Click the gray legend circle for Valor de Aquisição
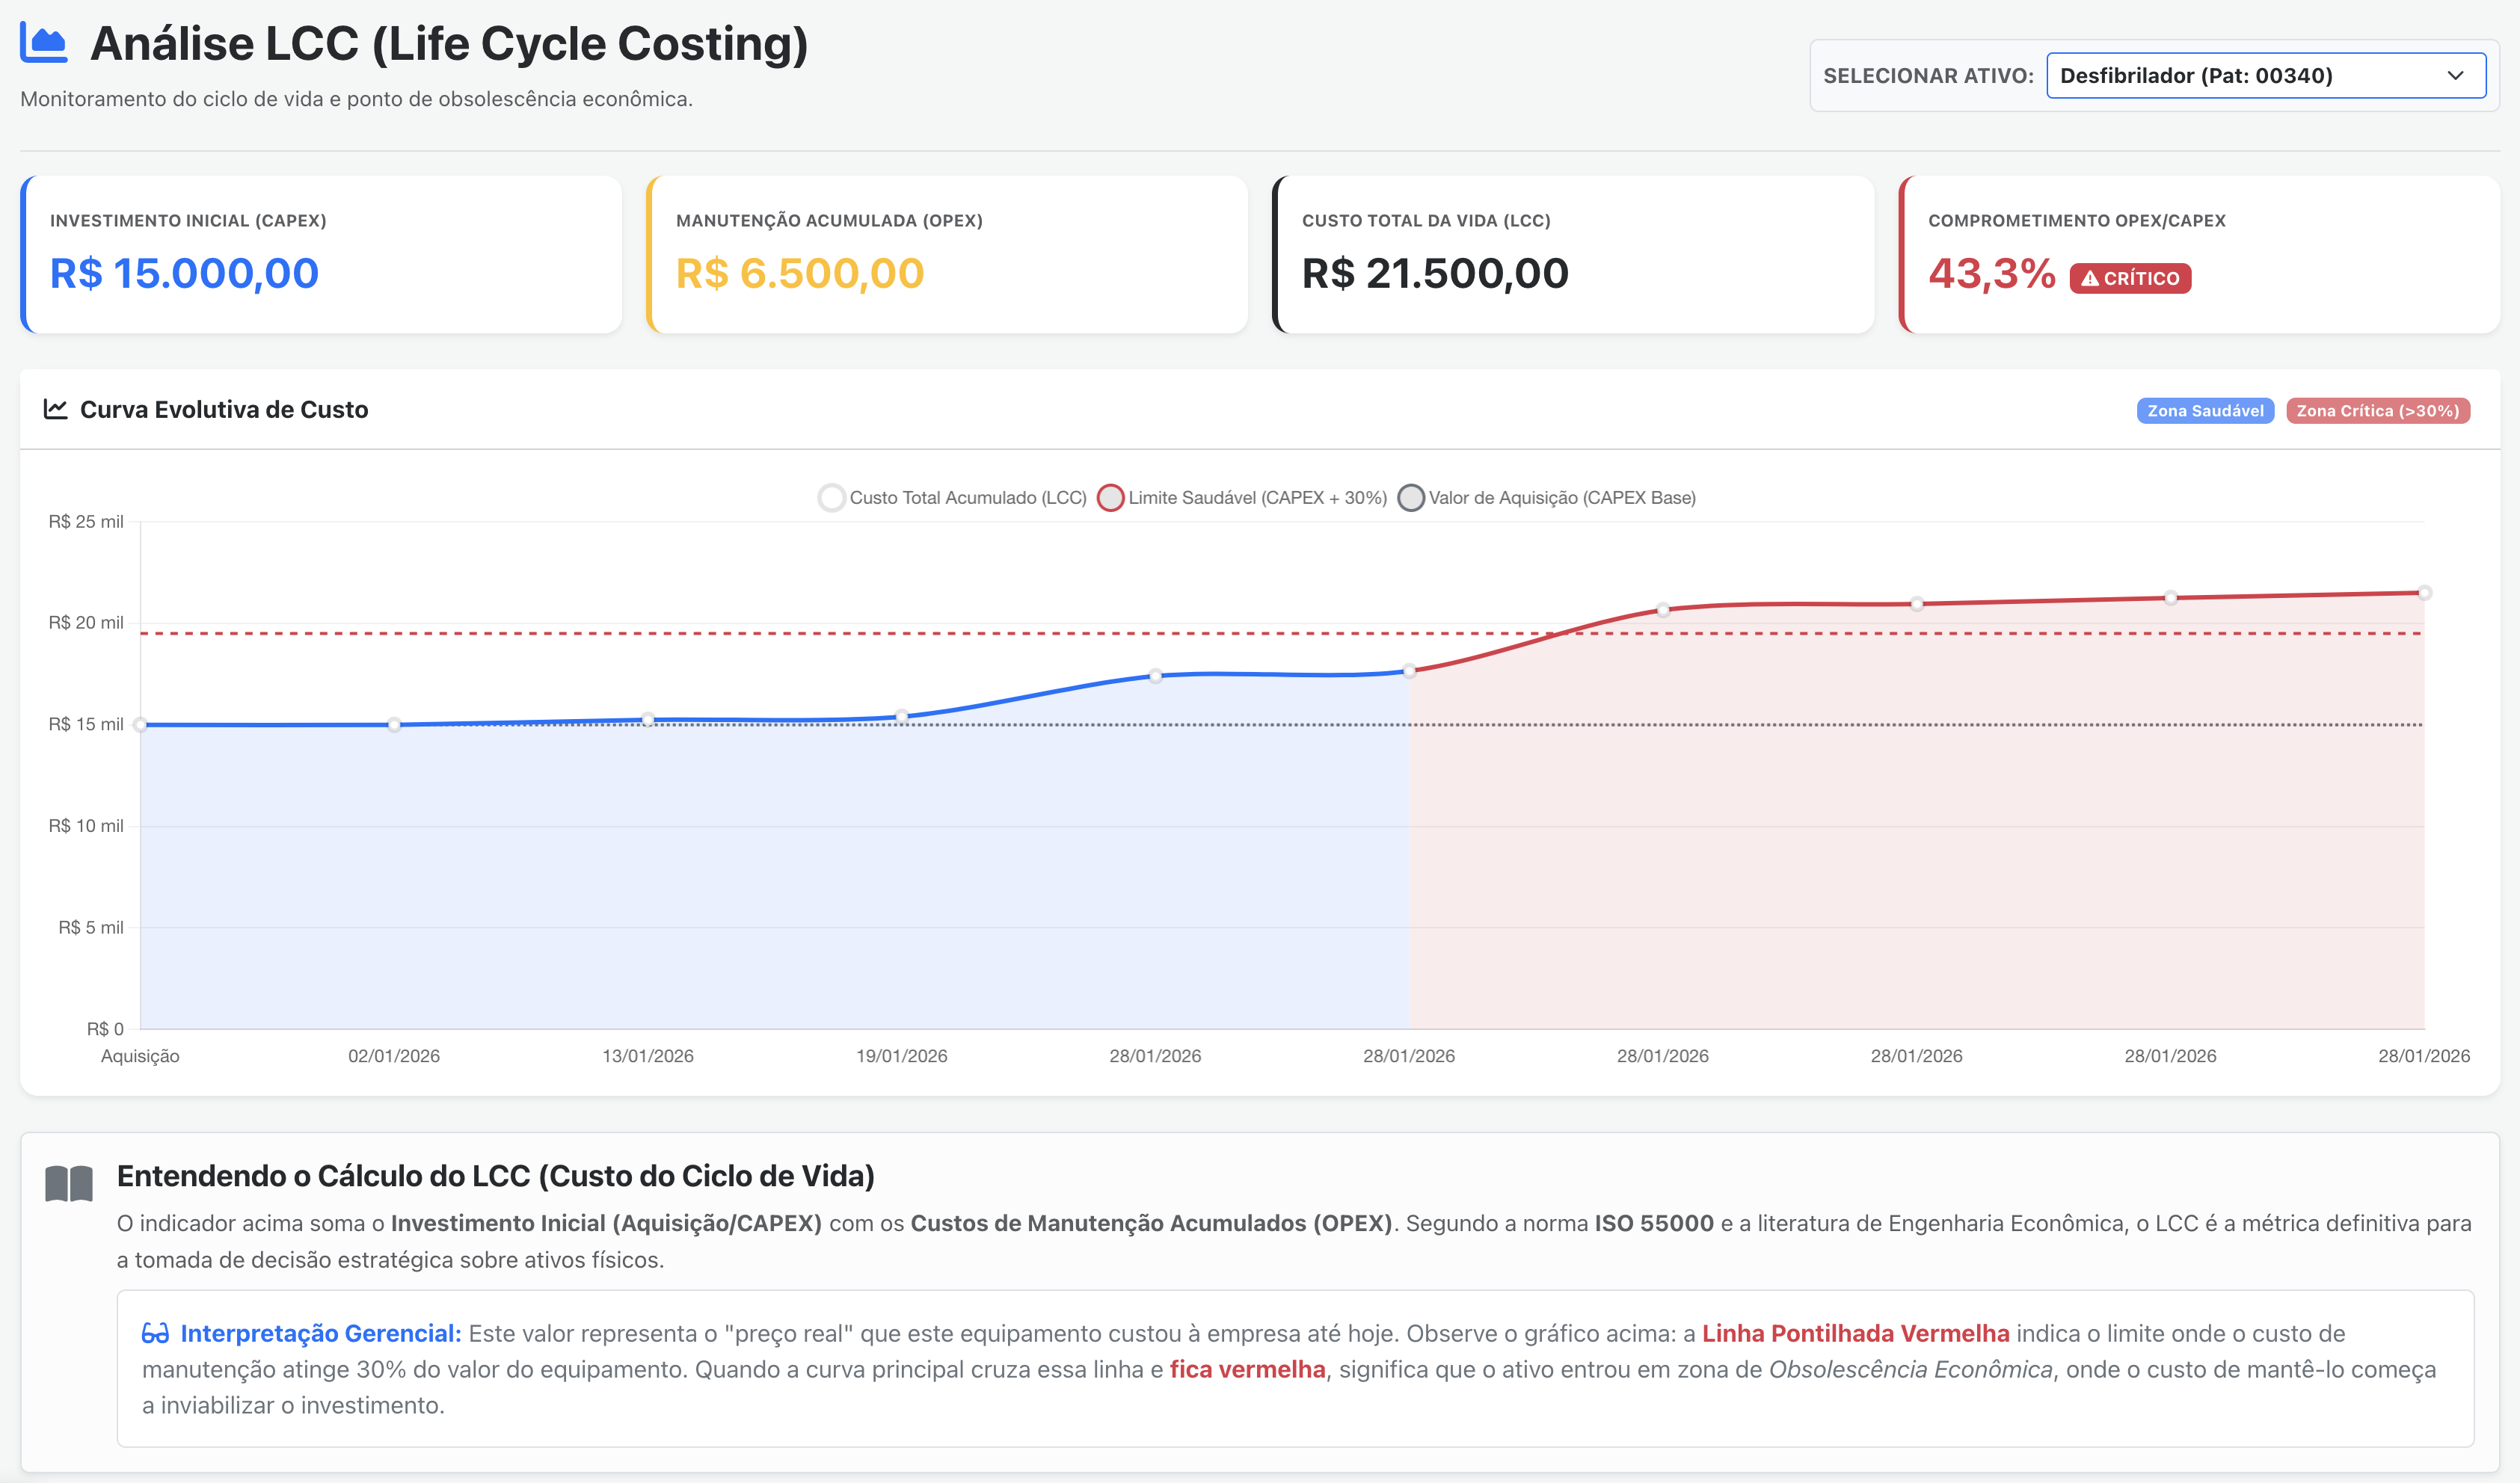 [1411, 496]
